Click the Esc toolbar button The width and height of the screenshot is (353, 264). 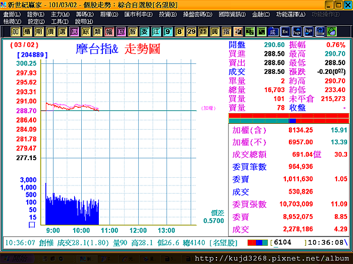[x=285, y=32]
